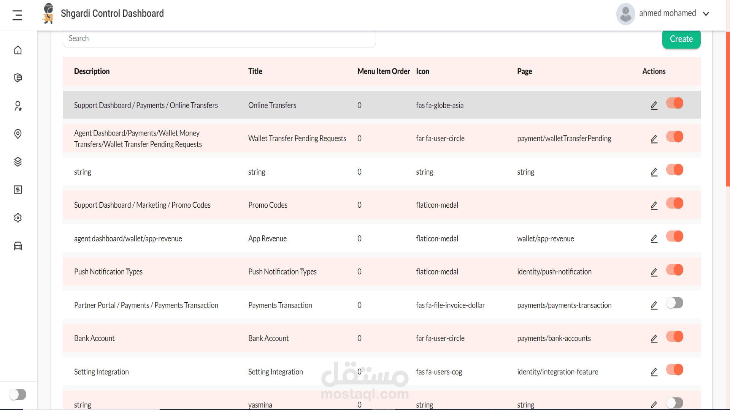
Task: Click the user star sidebar icon
Action: click(18, 106)
